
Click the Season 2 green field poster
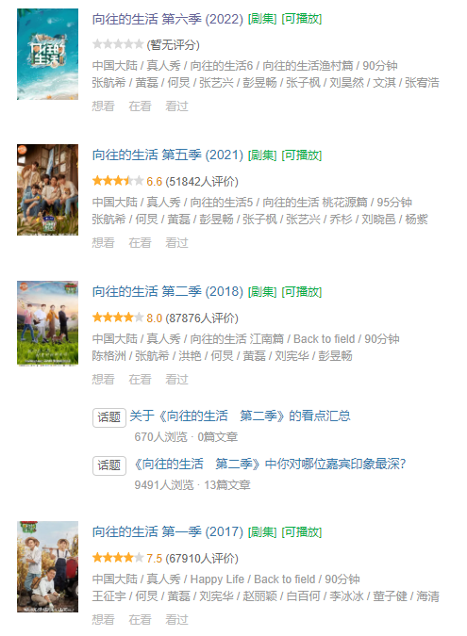(47, 323)
